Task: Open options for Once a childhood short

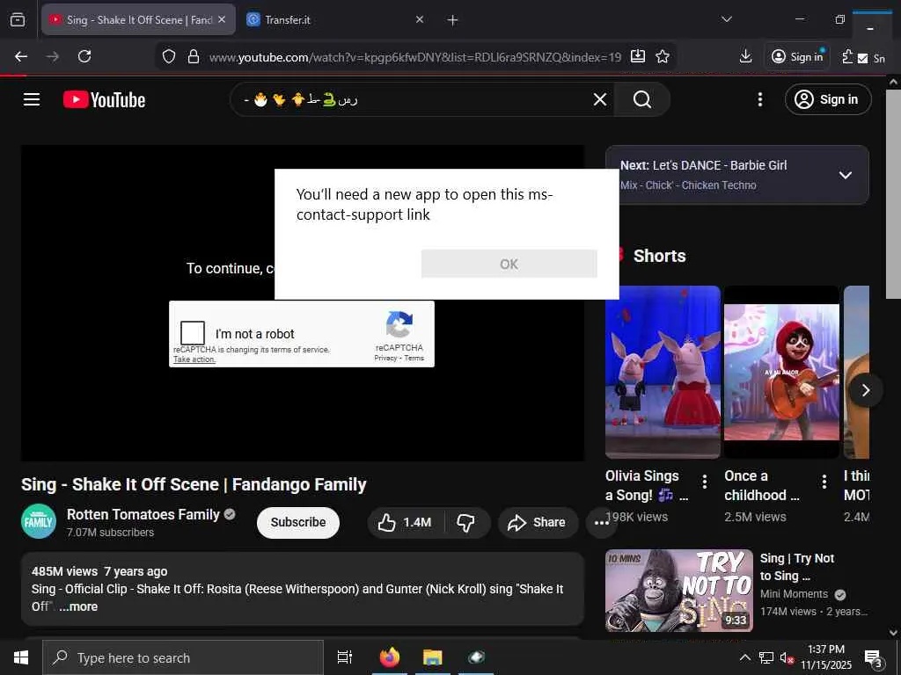Action: pyautogui.click(x=824, y=482)
